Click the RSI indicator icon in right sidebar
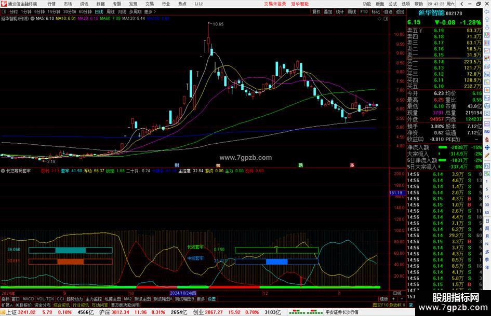 point(487,132)
